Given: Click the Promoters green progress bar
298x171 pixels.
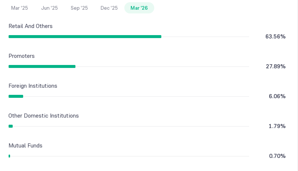Looking at the screenshot, I should 42,66.
